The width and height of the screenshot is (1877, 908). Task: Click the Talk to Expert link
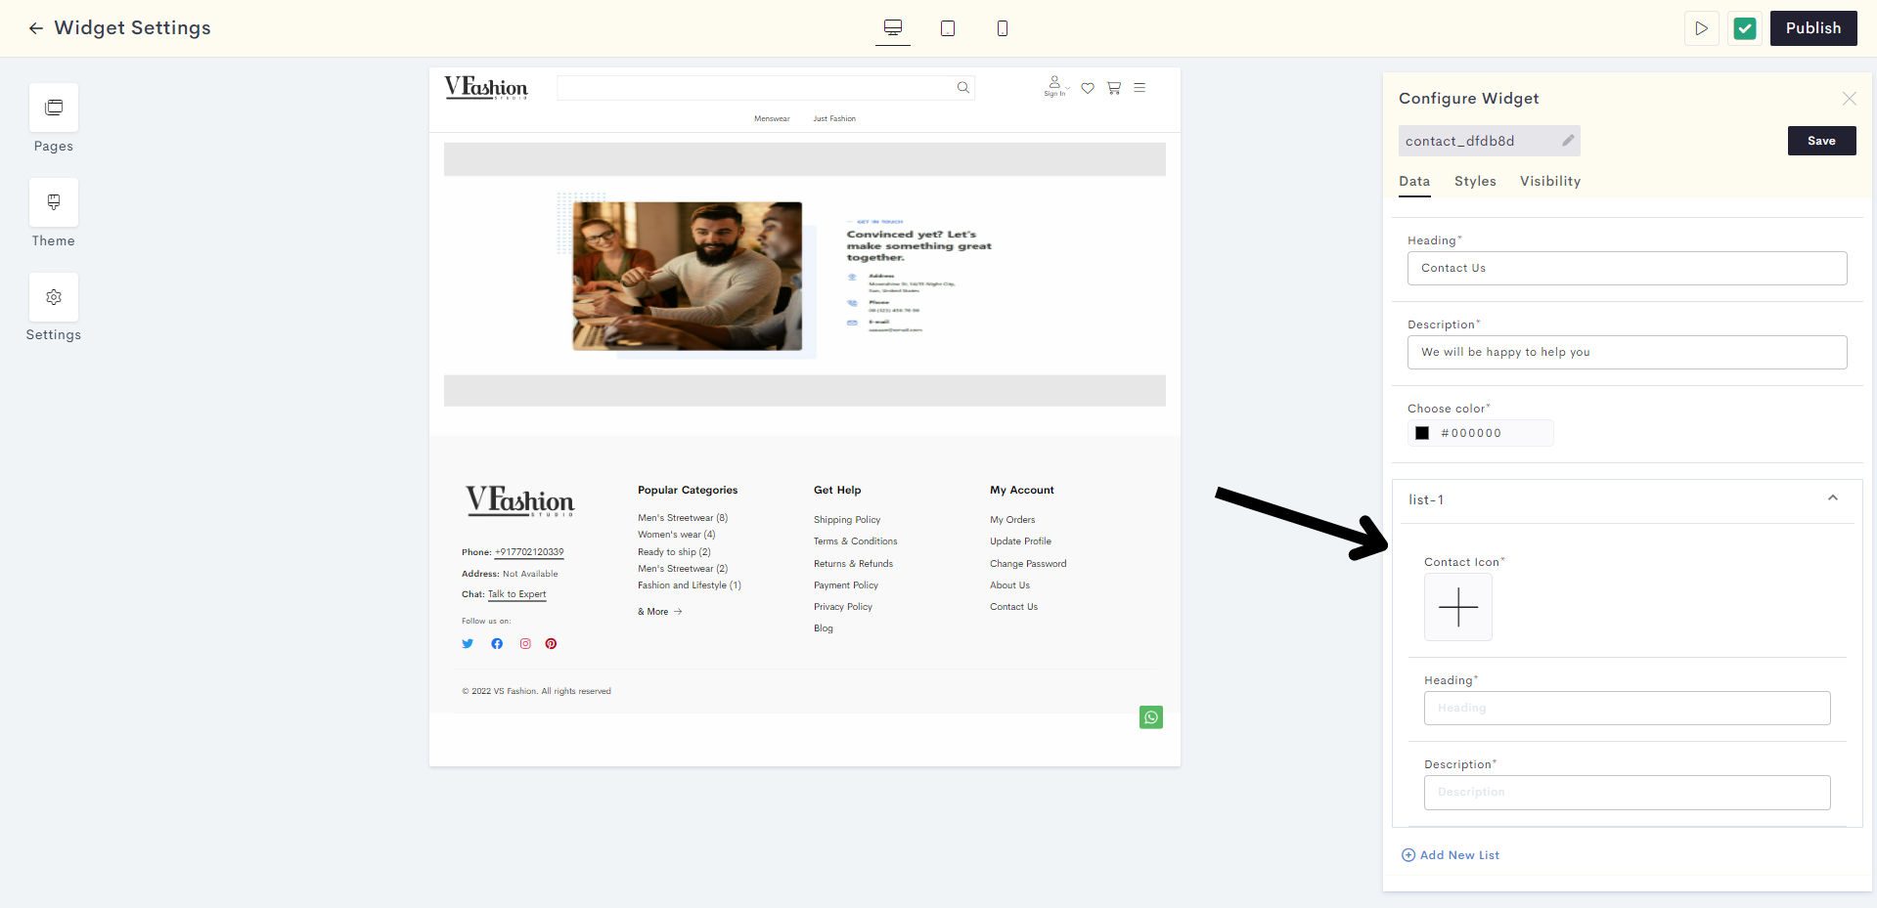point(517,594)
